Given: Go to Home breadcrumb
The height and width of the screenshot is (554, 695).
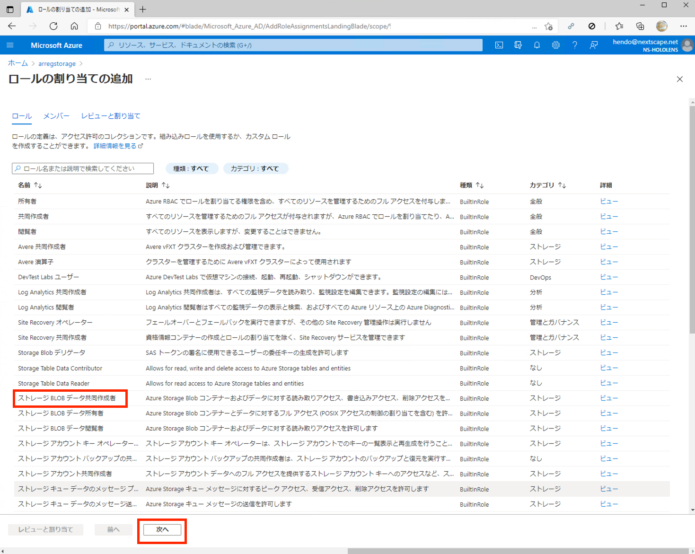Looking at the screenshot, I should coord(18,63).
